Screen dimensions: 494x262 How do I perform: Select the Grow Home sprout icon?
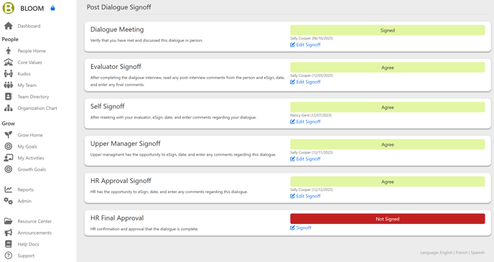tap(9, 135)
